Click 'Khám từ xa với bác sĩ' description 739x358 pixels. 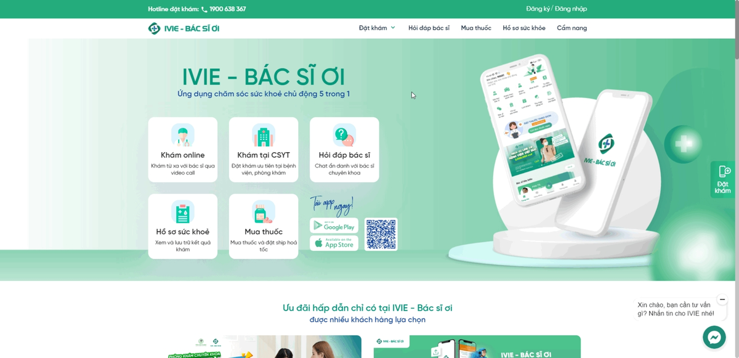click(x=183, y=169)
